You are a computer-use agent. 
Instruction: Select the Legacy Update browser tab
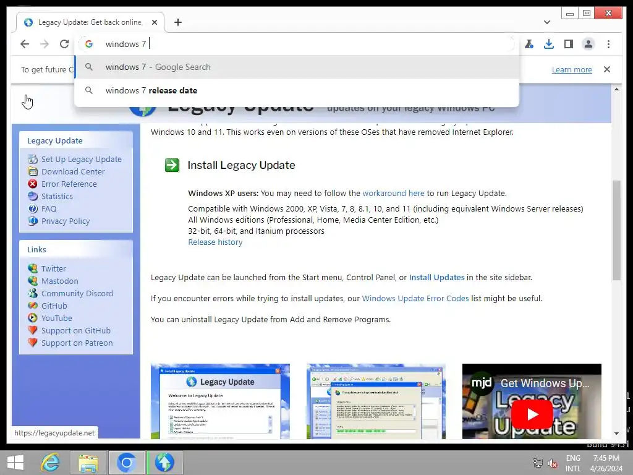point(90,22)
